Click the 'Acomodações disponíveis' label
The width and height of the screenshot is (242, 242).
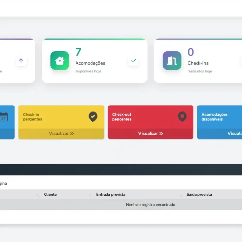214,117
